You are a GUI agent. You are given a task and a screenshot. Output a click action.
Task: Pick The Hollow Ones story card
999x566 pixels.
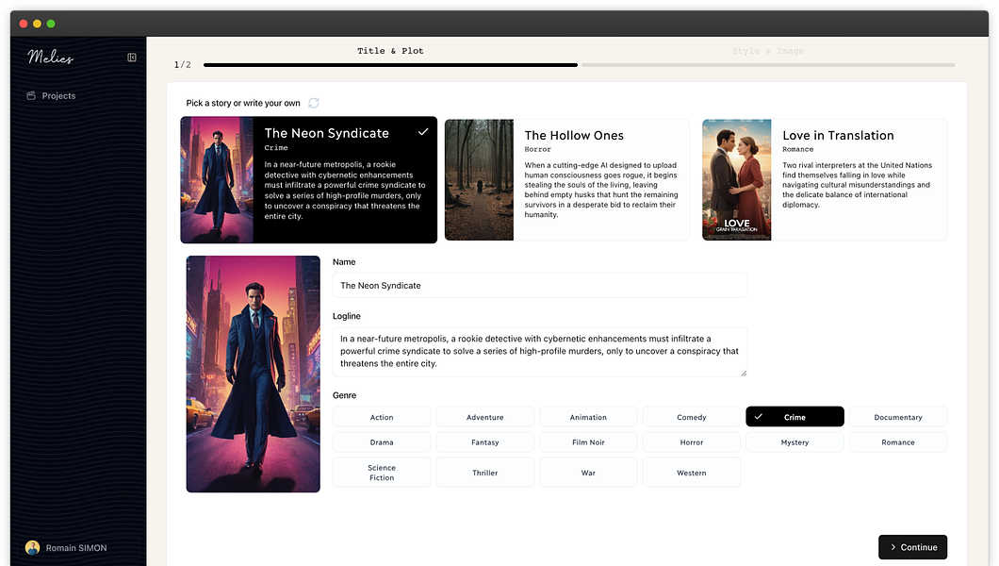point(567,180)
